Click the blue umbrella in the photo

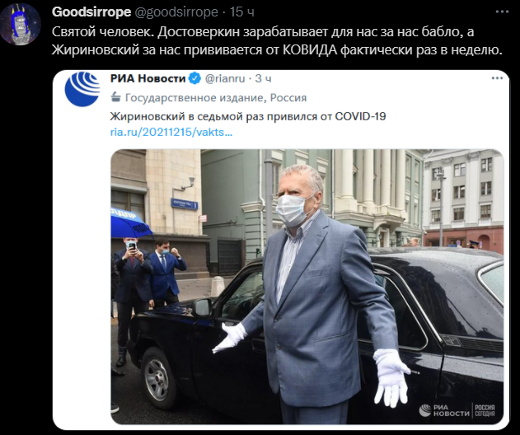coord(130,222)
